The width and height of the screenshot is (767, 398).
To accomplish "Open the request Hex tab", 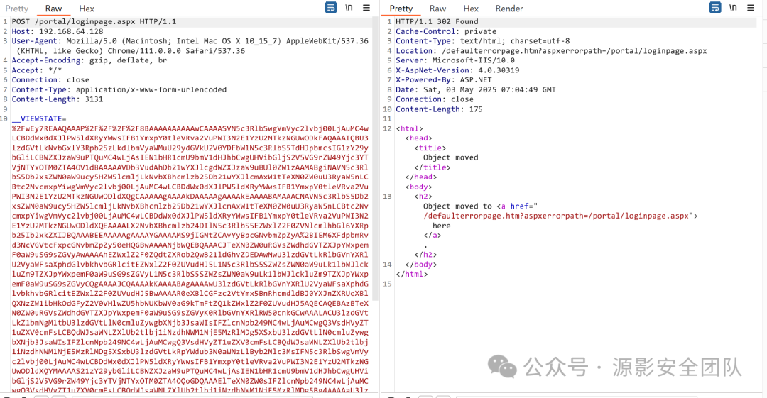I will (87, 9).
